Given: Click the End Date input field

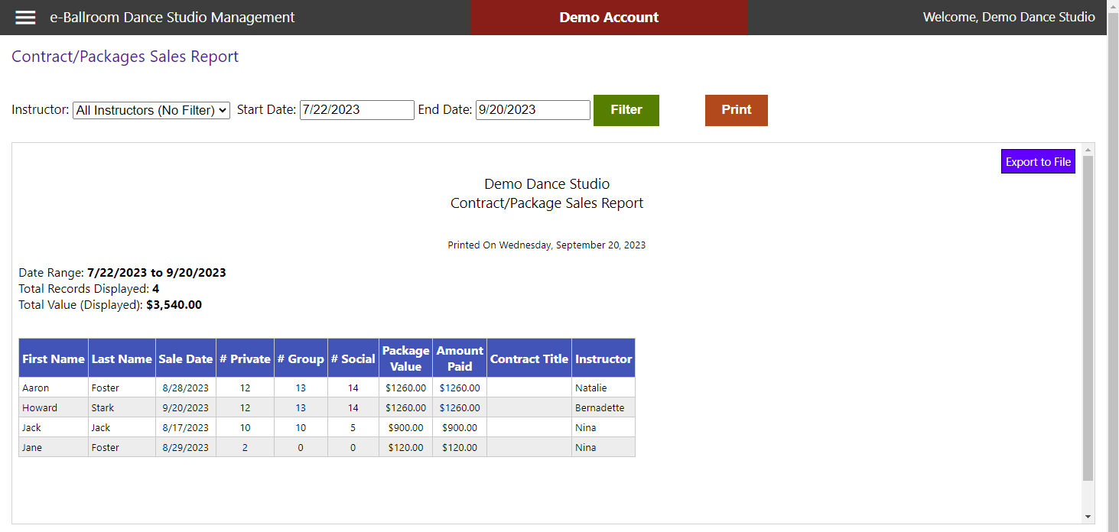Looking at the screenshot, I should click(x=532, y=110).
